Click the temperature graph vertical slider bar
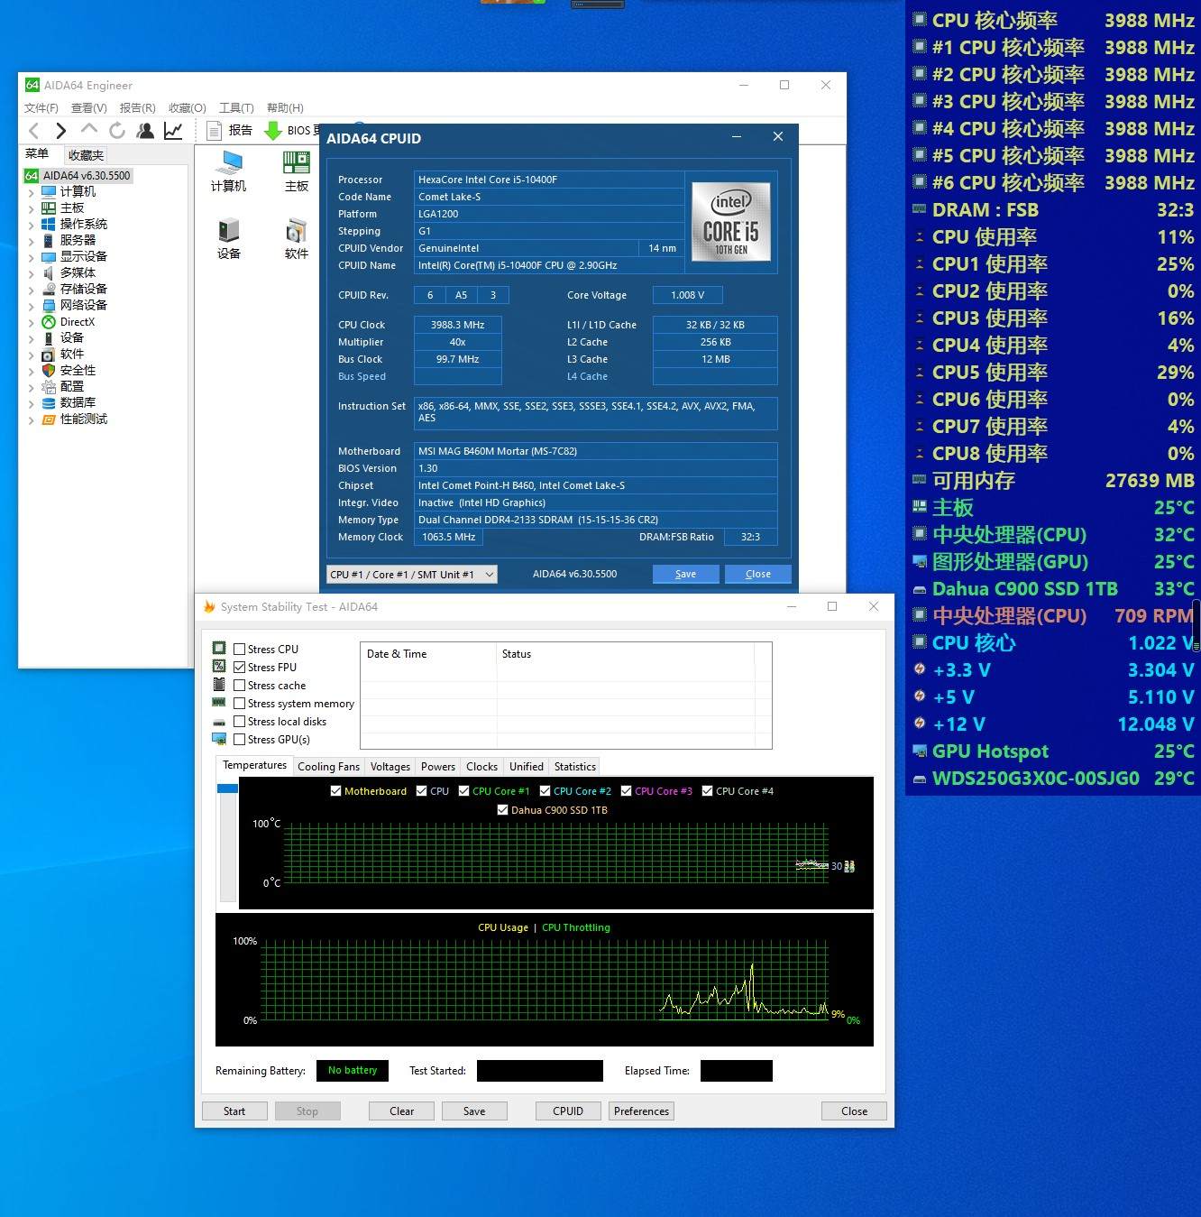1201x1217 pixels. tap(227, 841)
